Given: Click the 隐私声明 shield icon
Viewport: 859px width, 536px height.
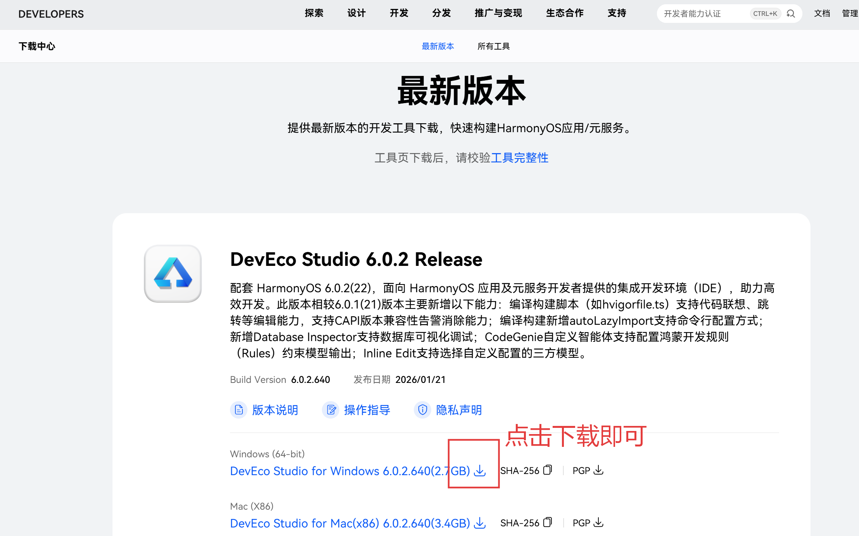Looking at the screenshot, I should point(423,410).
